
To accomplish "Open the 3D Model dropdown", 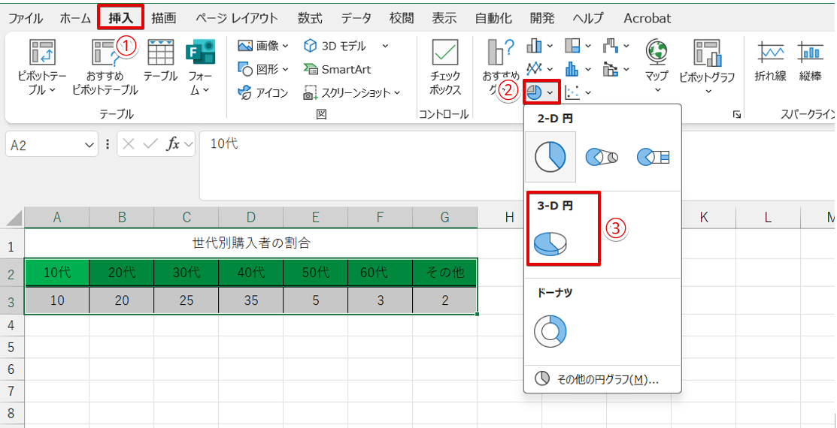I will 385,46.
